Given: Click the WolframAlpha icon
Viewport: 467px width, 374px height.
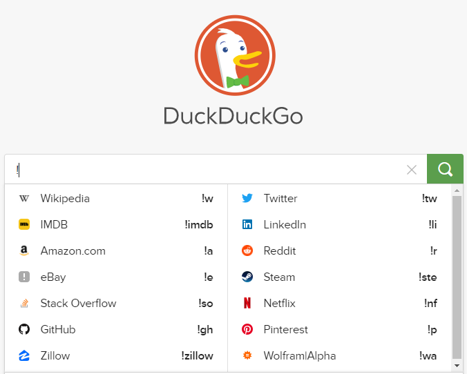Looking at the screenshot, I should 247,355.
